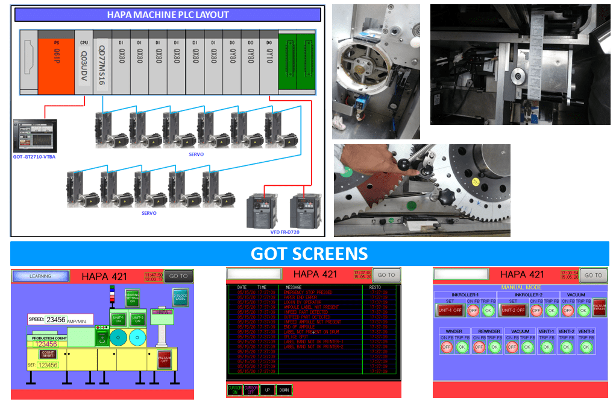616x400 pixels.
Task: Click the VENTI-3 TRIP FB OK indicator
Action: coord(586,347)
